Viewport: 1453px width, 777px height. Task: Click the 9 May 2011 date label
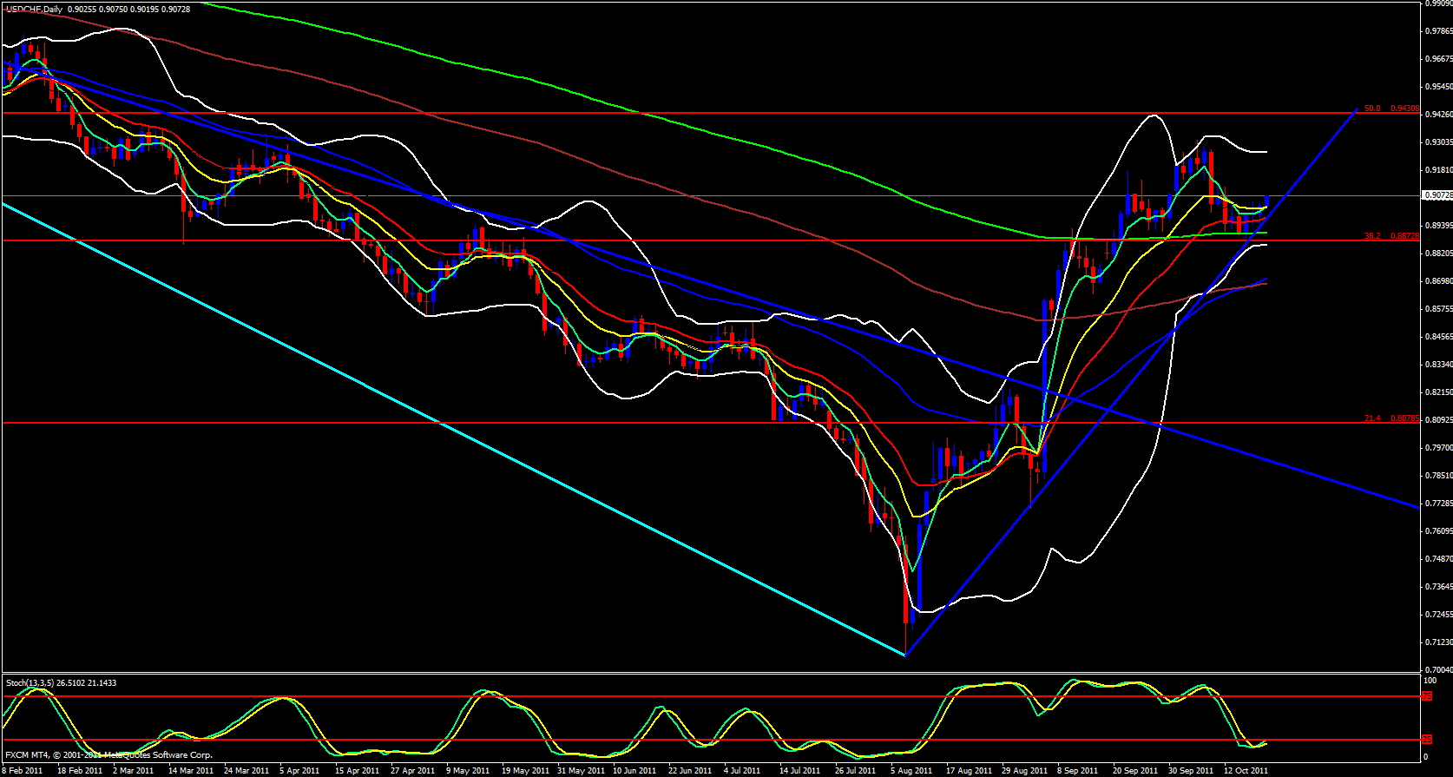pos(468,770)
